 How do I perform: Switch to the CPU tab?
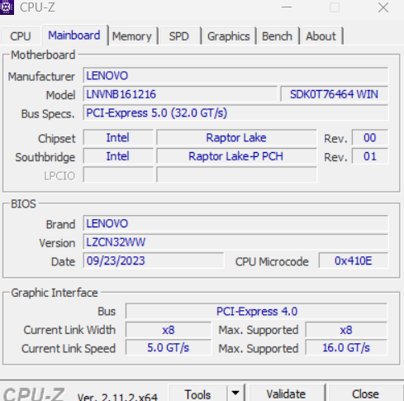point(21,36)
